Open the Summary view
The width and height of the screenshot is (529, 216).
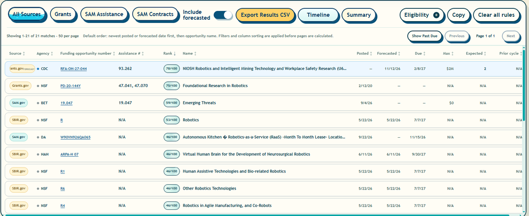[359, 15]
